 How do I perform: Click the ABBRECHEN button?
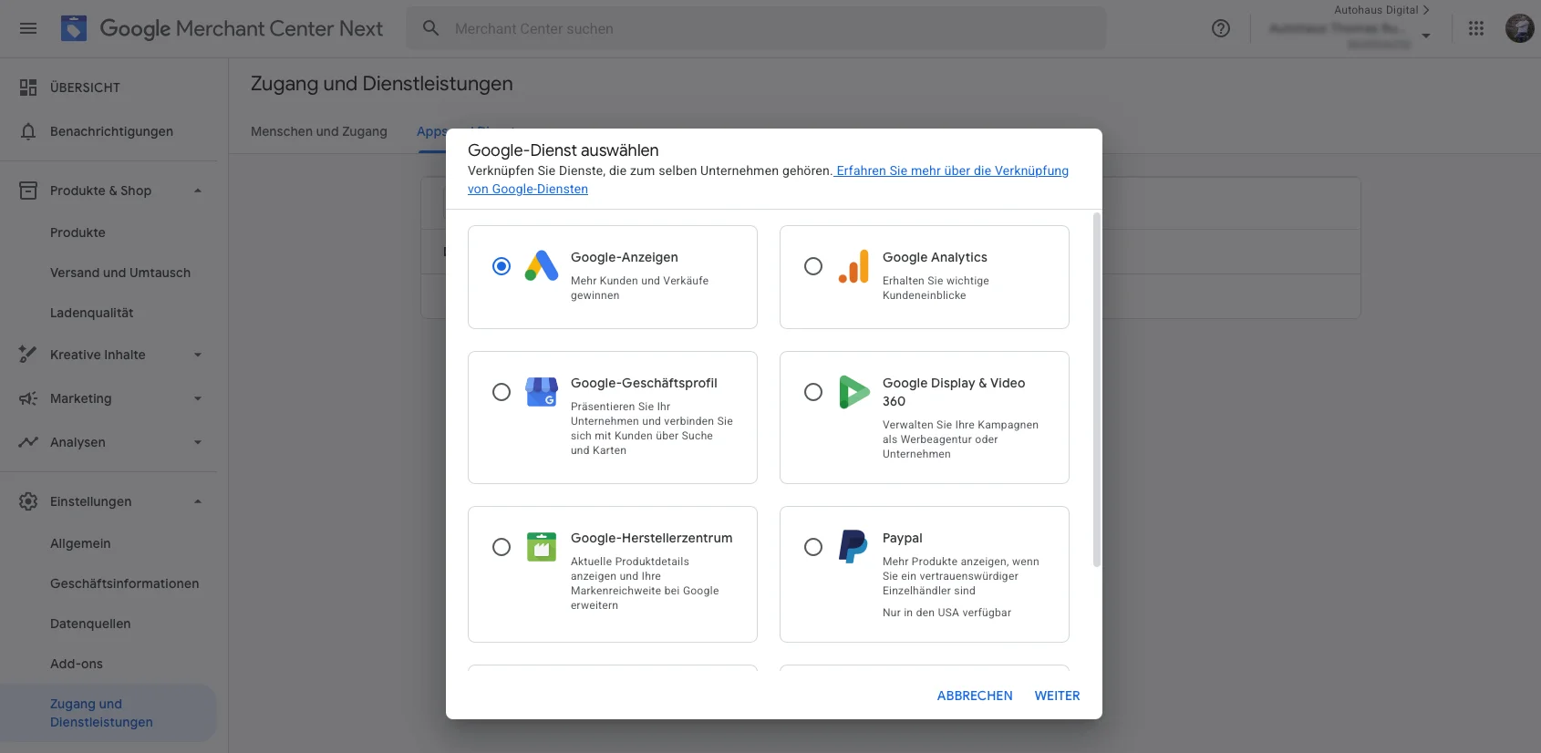coord(975,696)
